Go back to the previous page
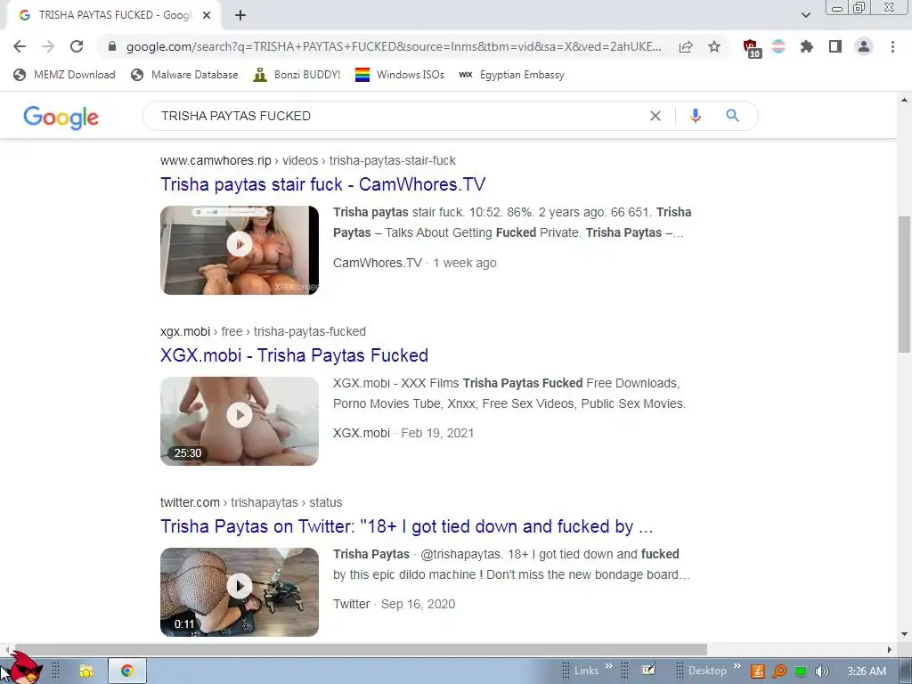This screenshot has width=912, height=684. point(20,46)
